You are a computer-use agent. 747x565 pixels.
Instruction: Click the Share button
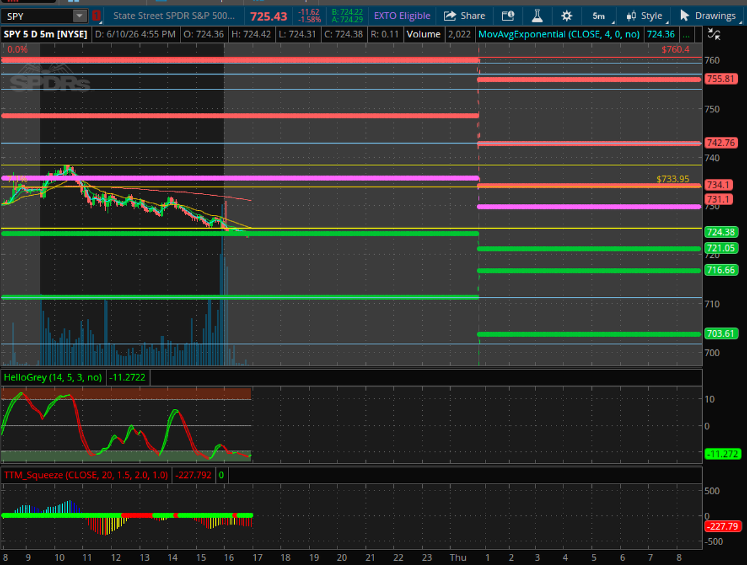[x=464, y=16]
